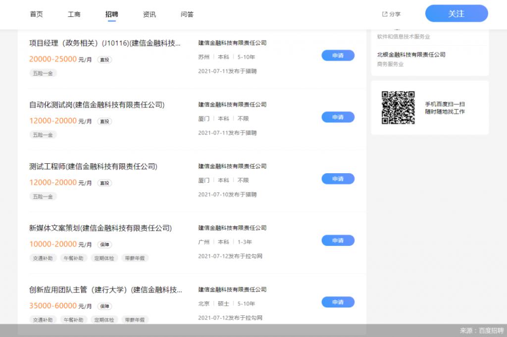
Task: Apply via 申请 button for 测试工程师 job
Action: point(338,179)
